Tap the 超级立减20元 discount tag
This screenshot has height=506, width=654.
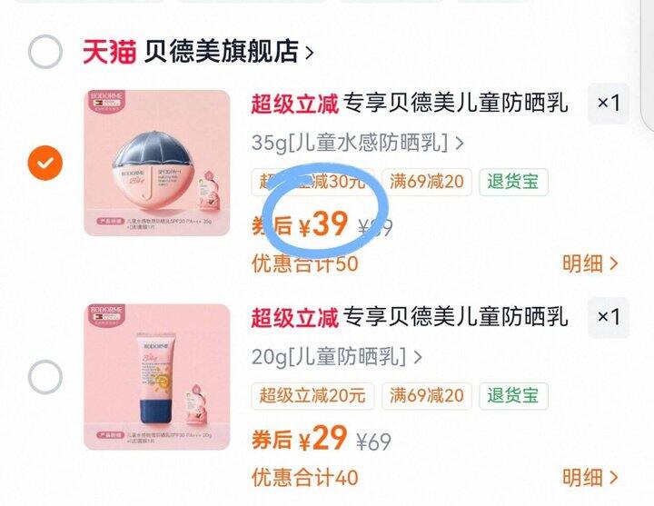click(x=312, y=396)
